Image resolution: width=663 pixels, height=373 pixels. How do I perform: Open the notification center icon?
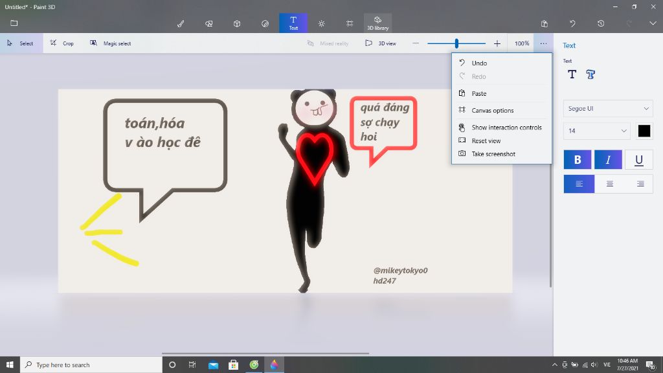coord(650,365)
